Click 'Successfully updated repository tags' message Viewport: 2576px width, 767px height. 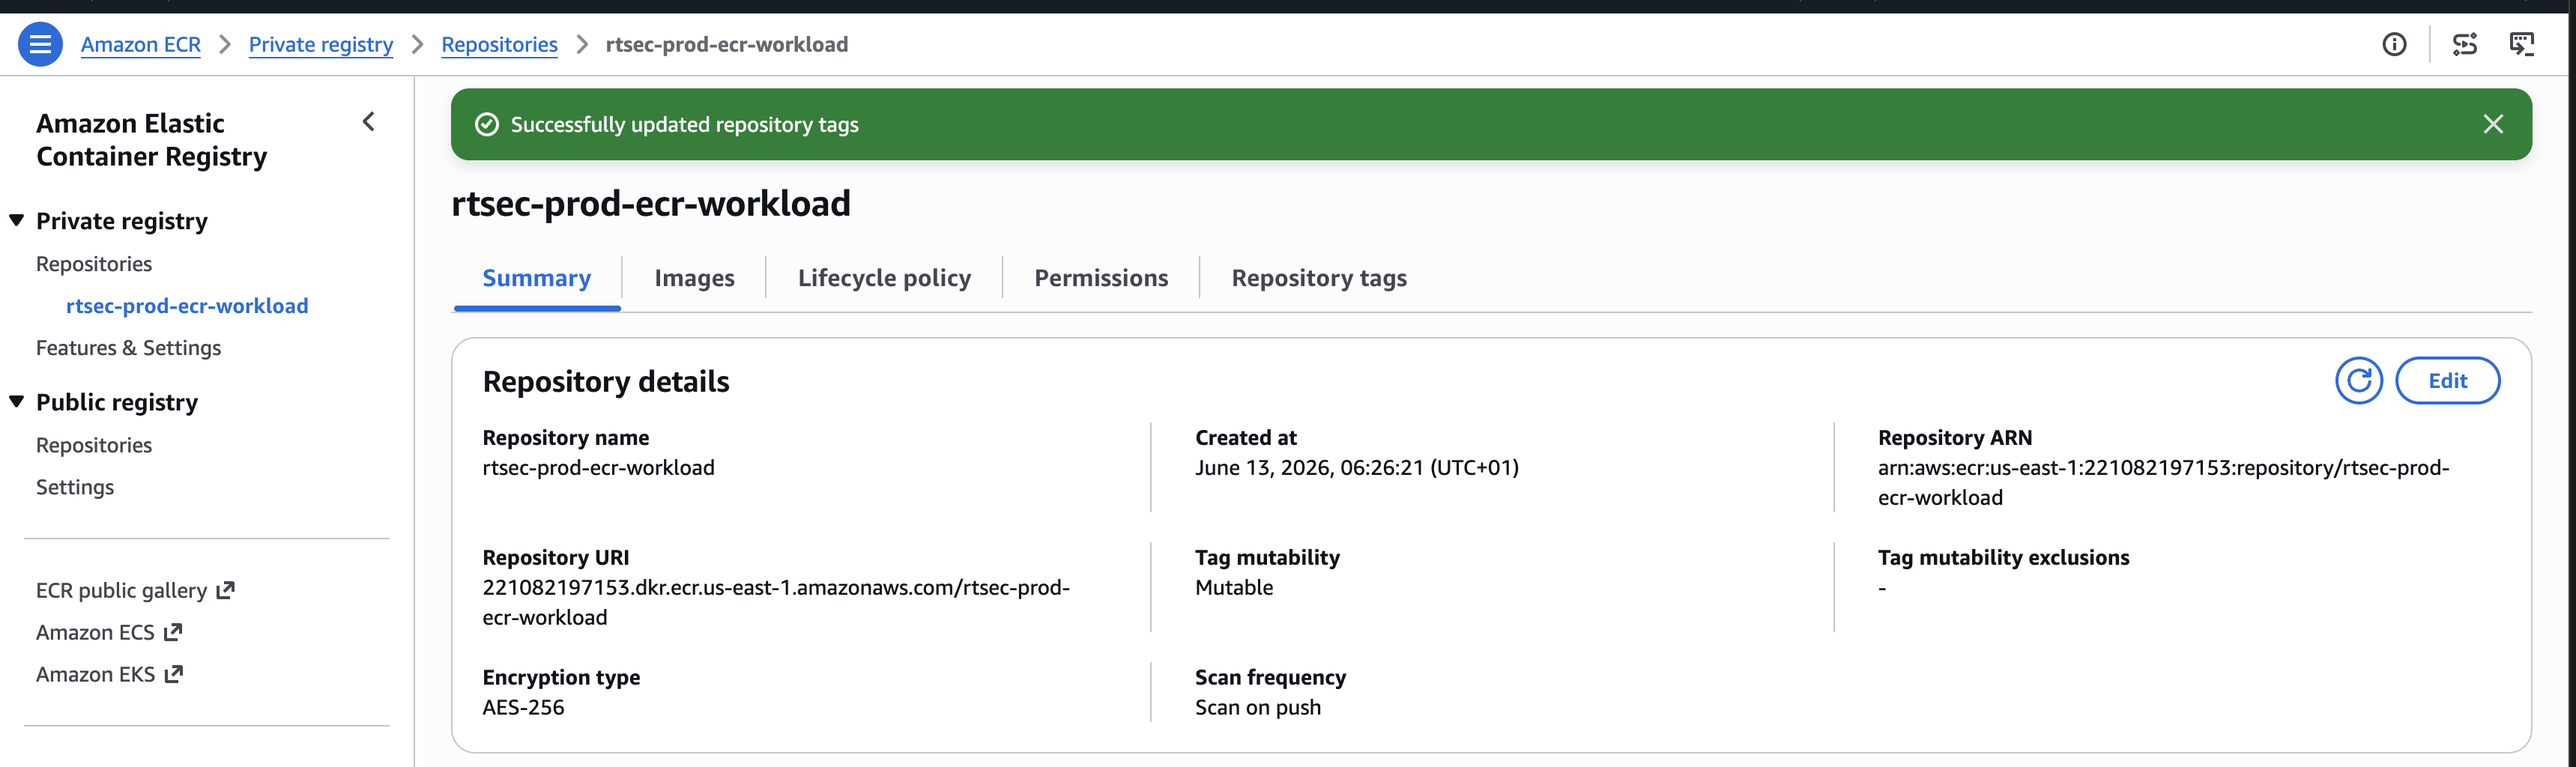pyautogui.click(x=685, y=124)
